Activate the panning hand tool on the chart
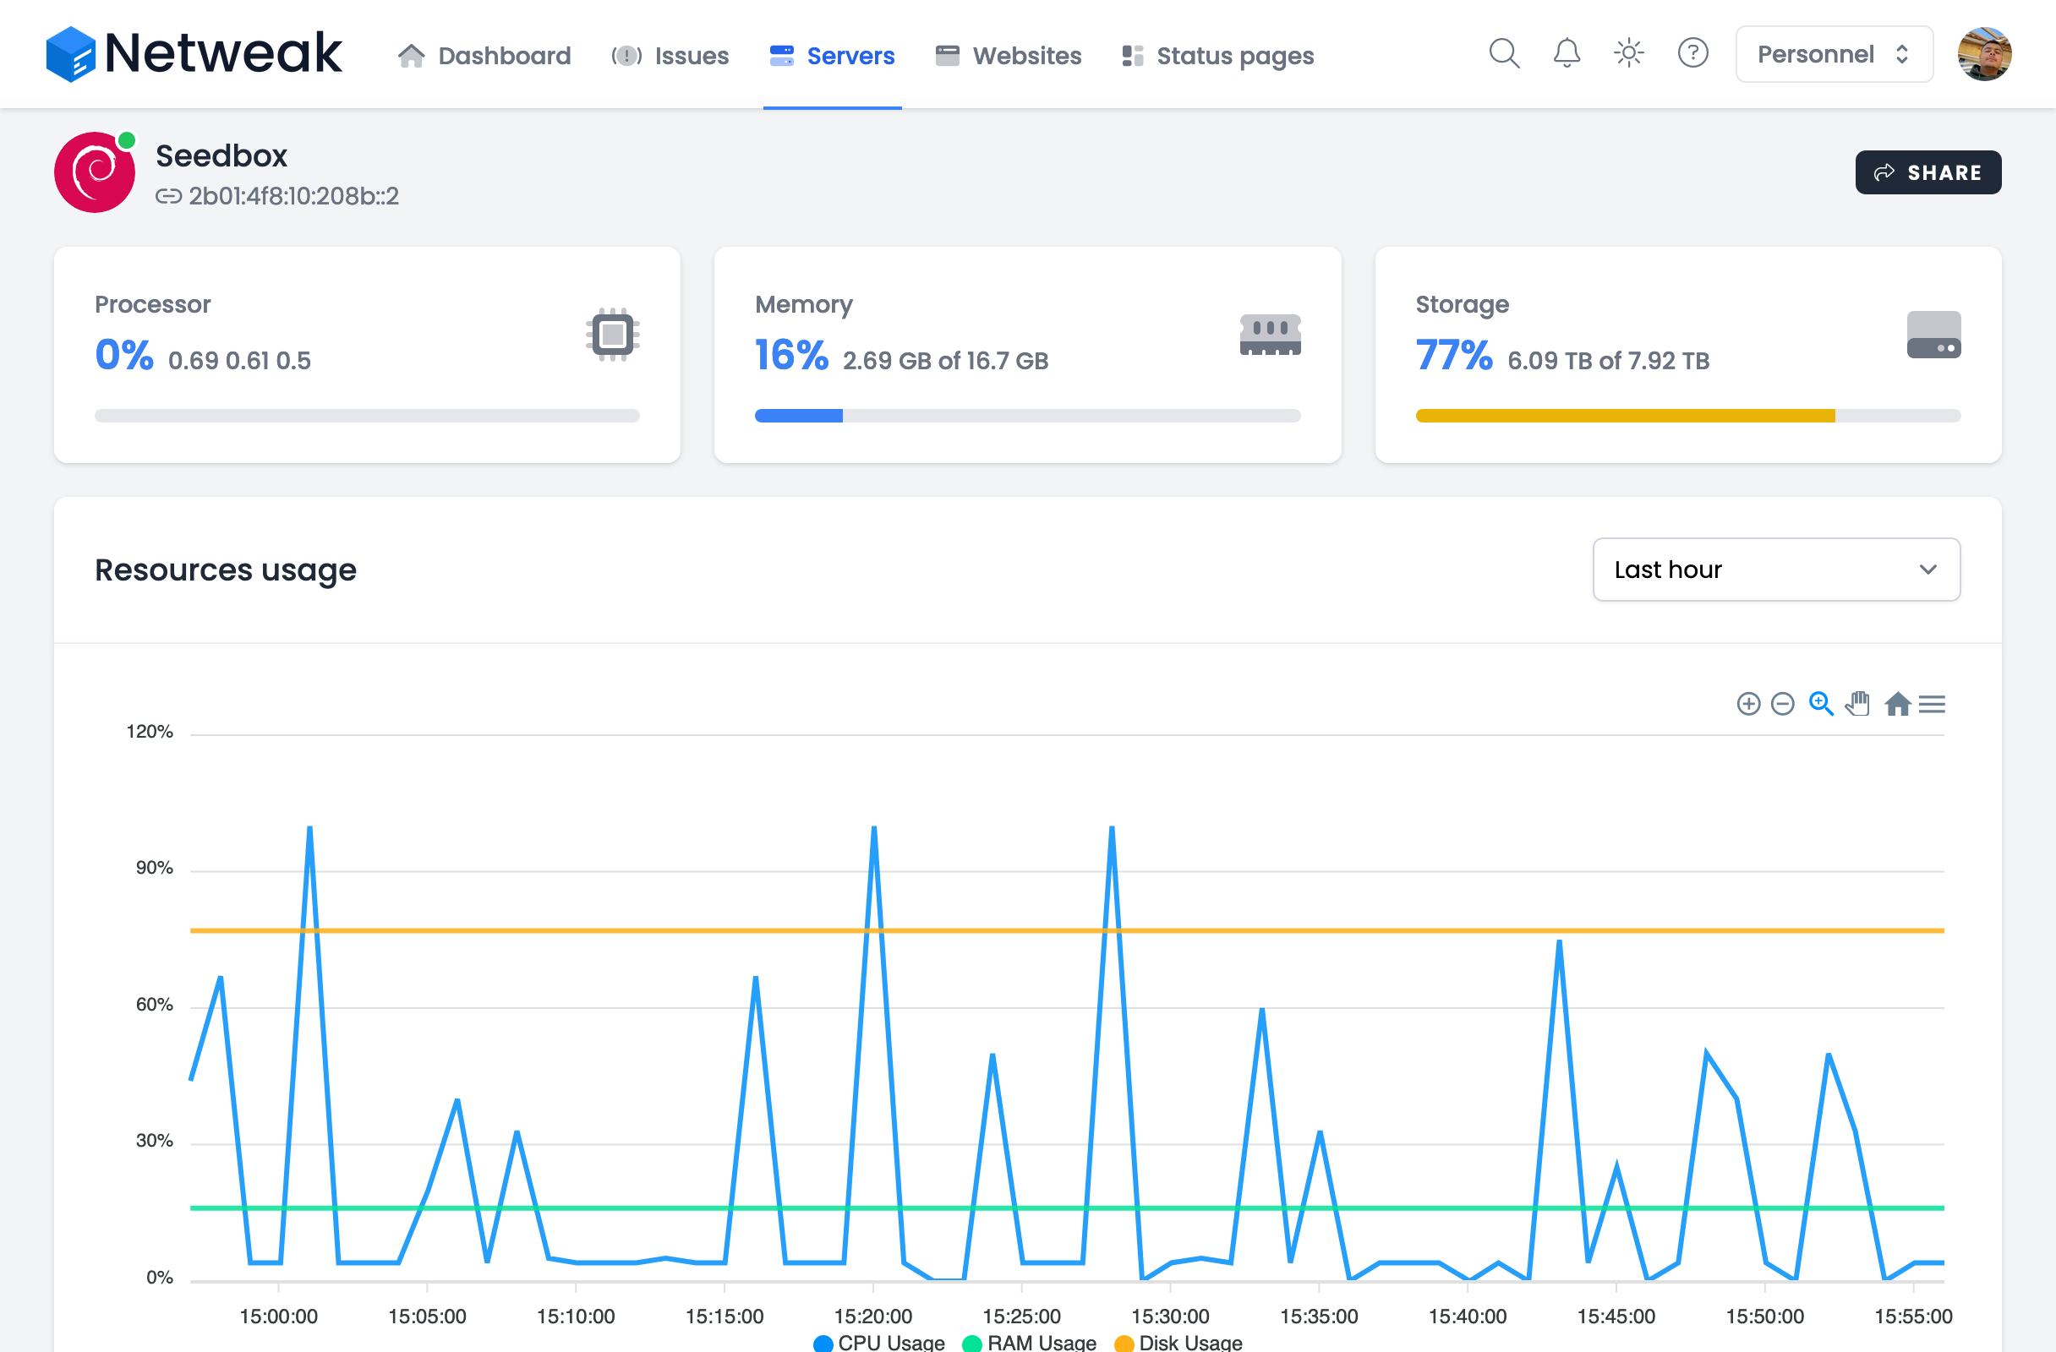Screen dimensions: 2056x1352 coord(1858,704)
